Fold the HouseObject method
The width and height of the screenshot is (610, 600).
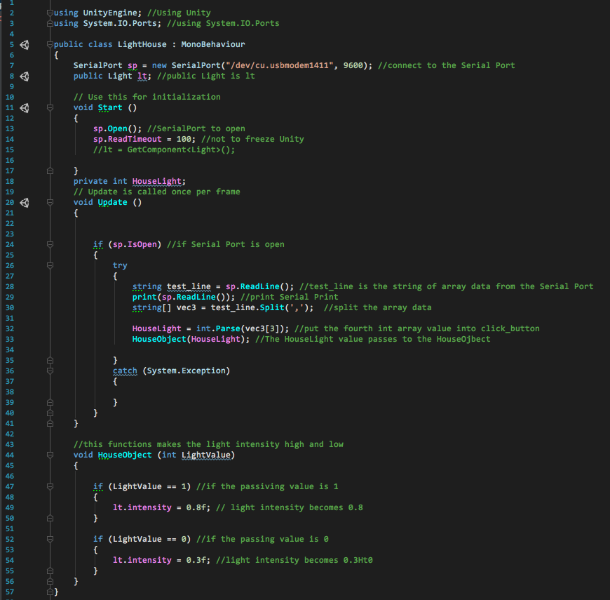[x=50, y=455]
